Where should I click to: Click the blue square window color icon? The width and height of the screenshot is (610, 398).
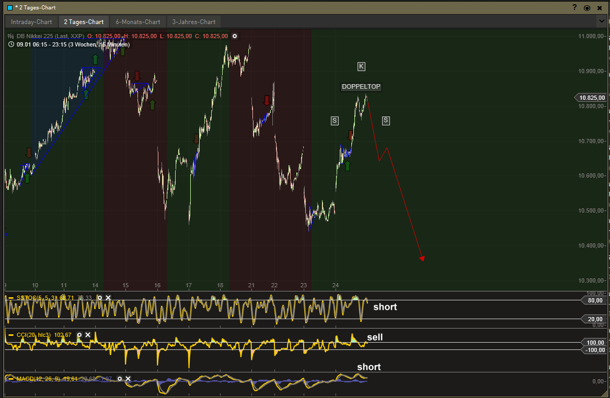tap(10, 8)
